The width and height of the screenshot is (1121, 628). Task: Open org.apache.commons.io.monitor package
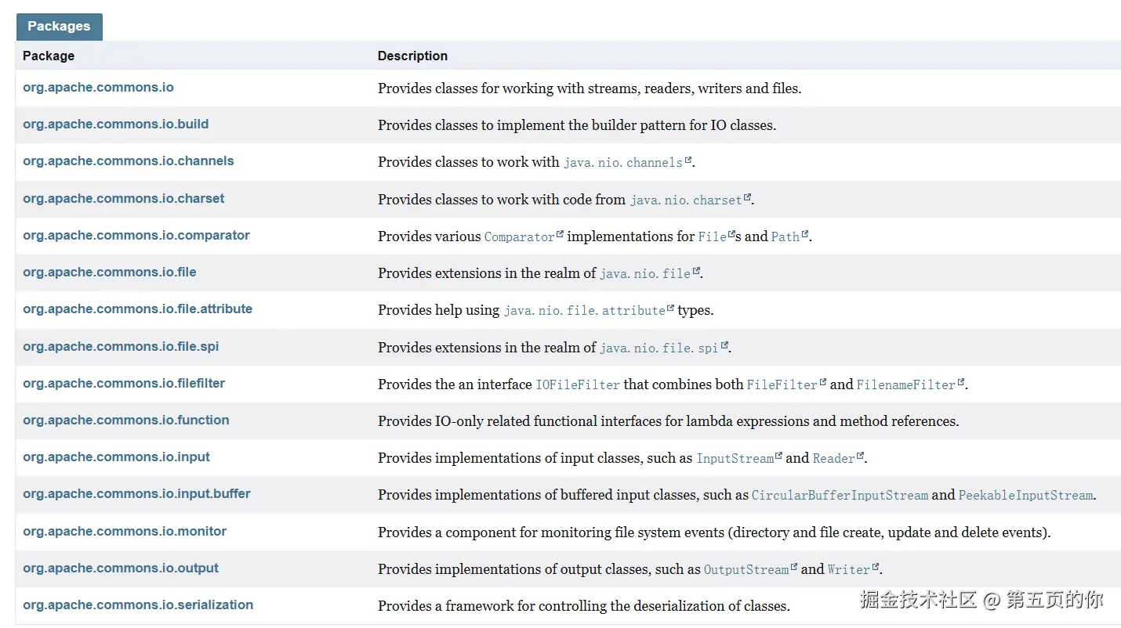124,532
